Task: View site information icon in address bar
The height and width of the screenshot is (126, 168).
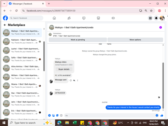Action: 24,11
